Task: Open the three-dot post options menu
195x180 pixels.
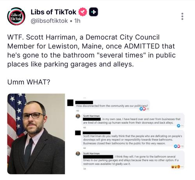Action: 182,16
